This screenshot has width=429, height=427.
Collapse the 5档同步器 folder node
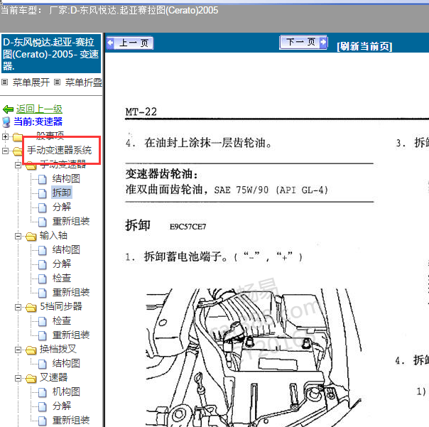pyautogui.click(x=18, y=307)
